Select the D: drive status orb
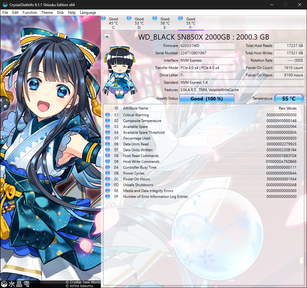307x288 pixels. 129,18
